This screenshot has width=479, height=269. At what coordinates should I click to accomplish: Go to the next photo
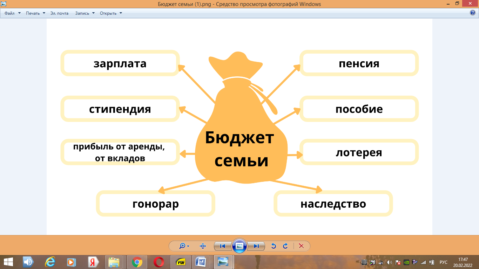[256, 246]
